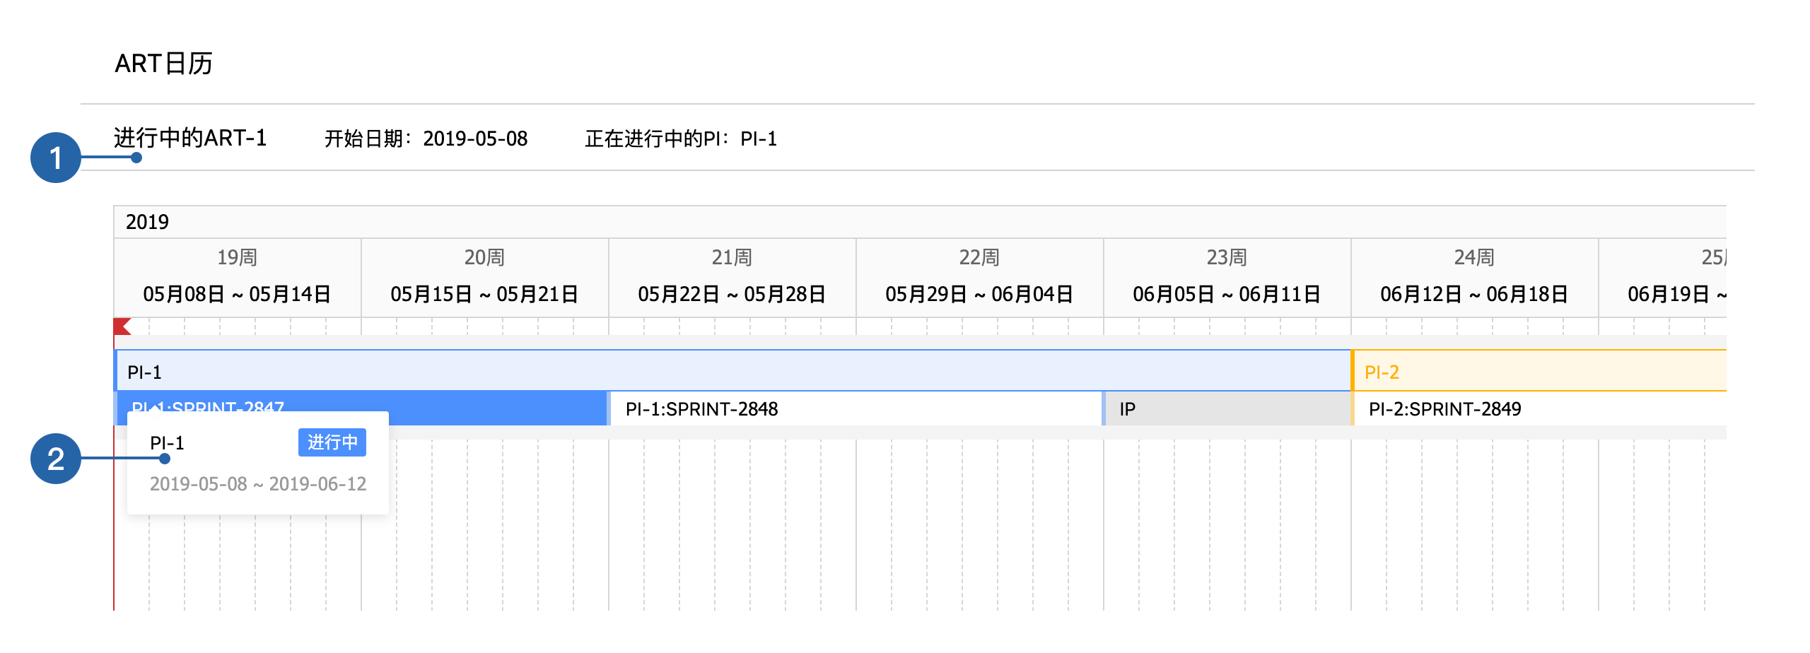The height and width of the screenshot is (653, 1810).
Task: Click the date range 06月12日 ~ 06月18日
Action: point(1475,294)
